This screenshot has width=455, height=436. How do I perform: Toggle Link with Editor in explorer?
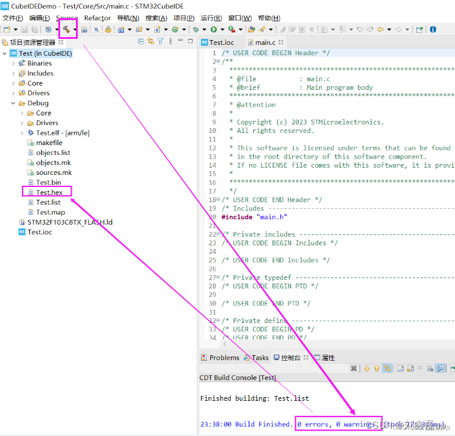tap(150, 41)
